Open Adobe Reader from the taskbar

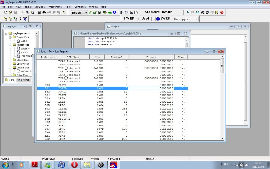pyautogui.click(x=35, y=165)
